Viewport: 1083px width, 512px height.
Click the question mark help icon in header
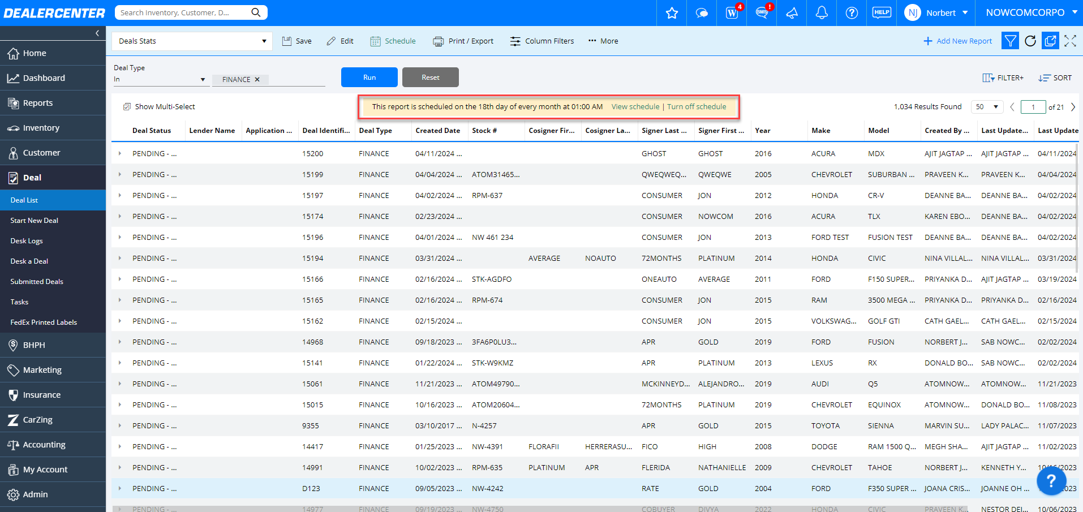[x=852, y=13]
